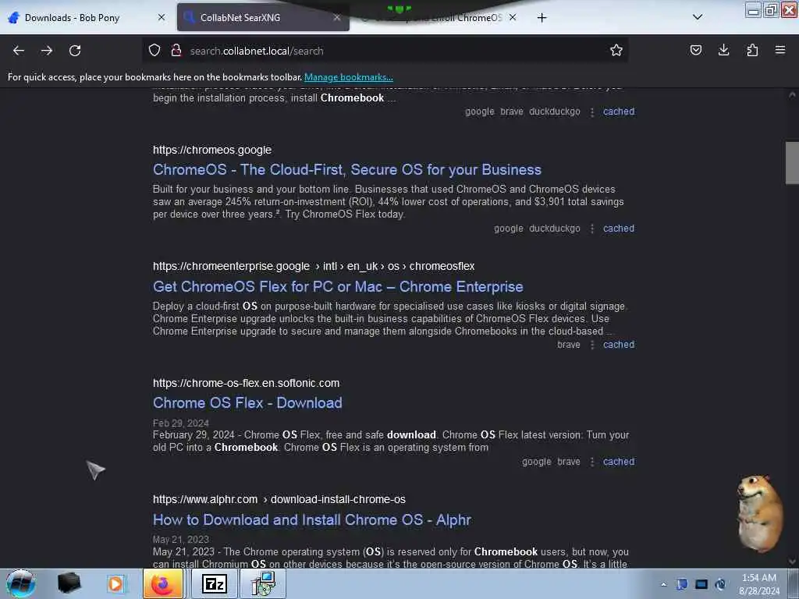Image resolution: width=799 pixels, height=599 pixels.
Task: Expand options dots for the topmost result
Action: (x=591, y=112)
